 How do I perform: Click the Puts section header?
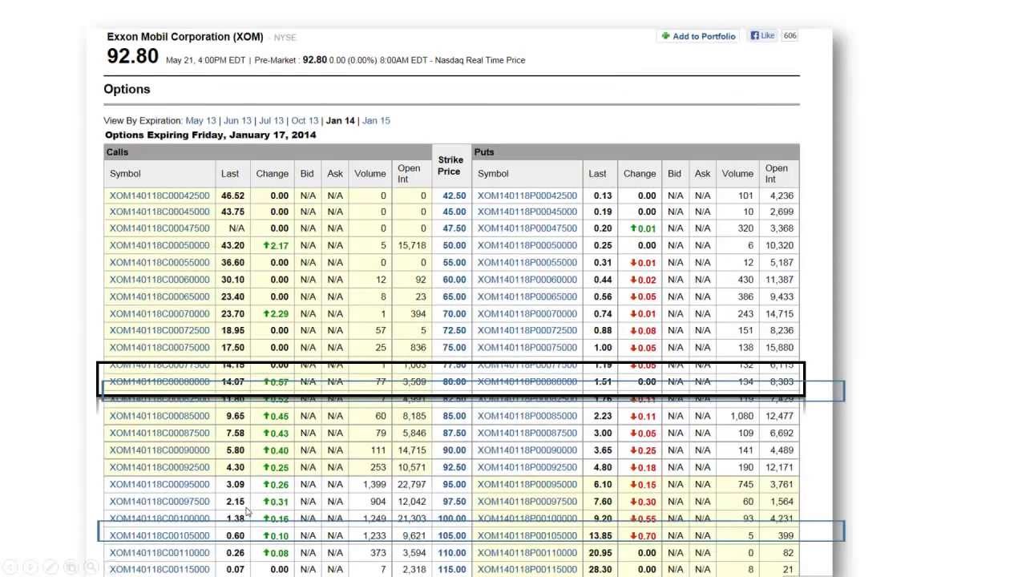(484, 152)
